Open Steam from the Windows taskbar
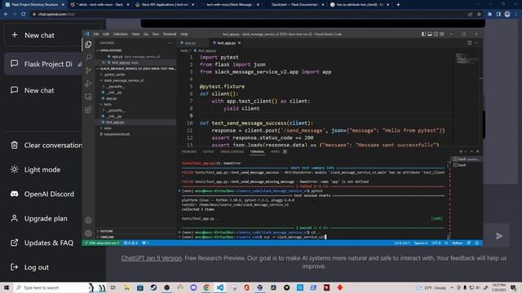 point(153,287)
